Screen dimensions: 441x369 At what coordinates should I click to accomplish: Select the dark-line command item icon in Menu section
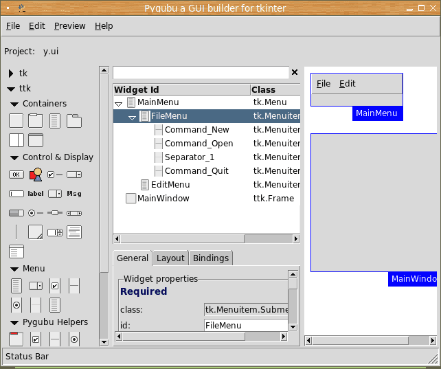coord(74,286)
